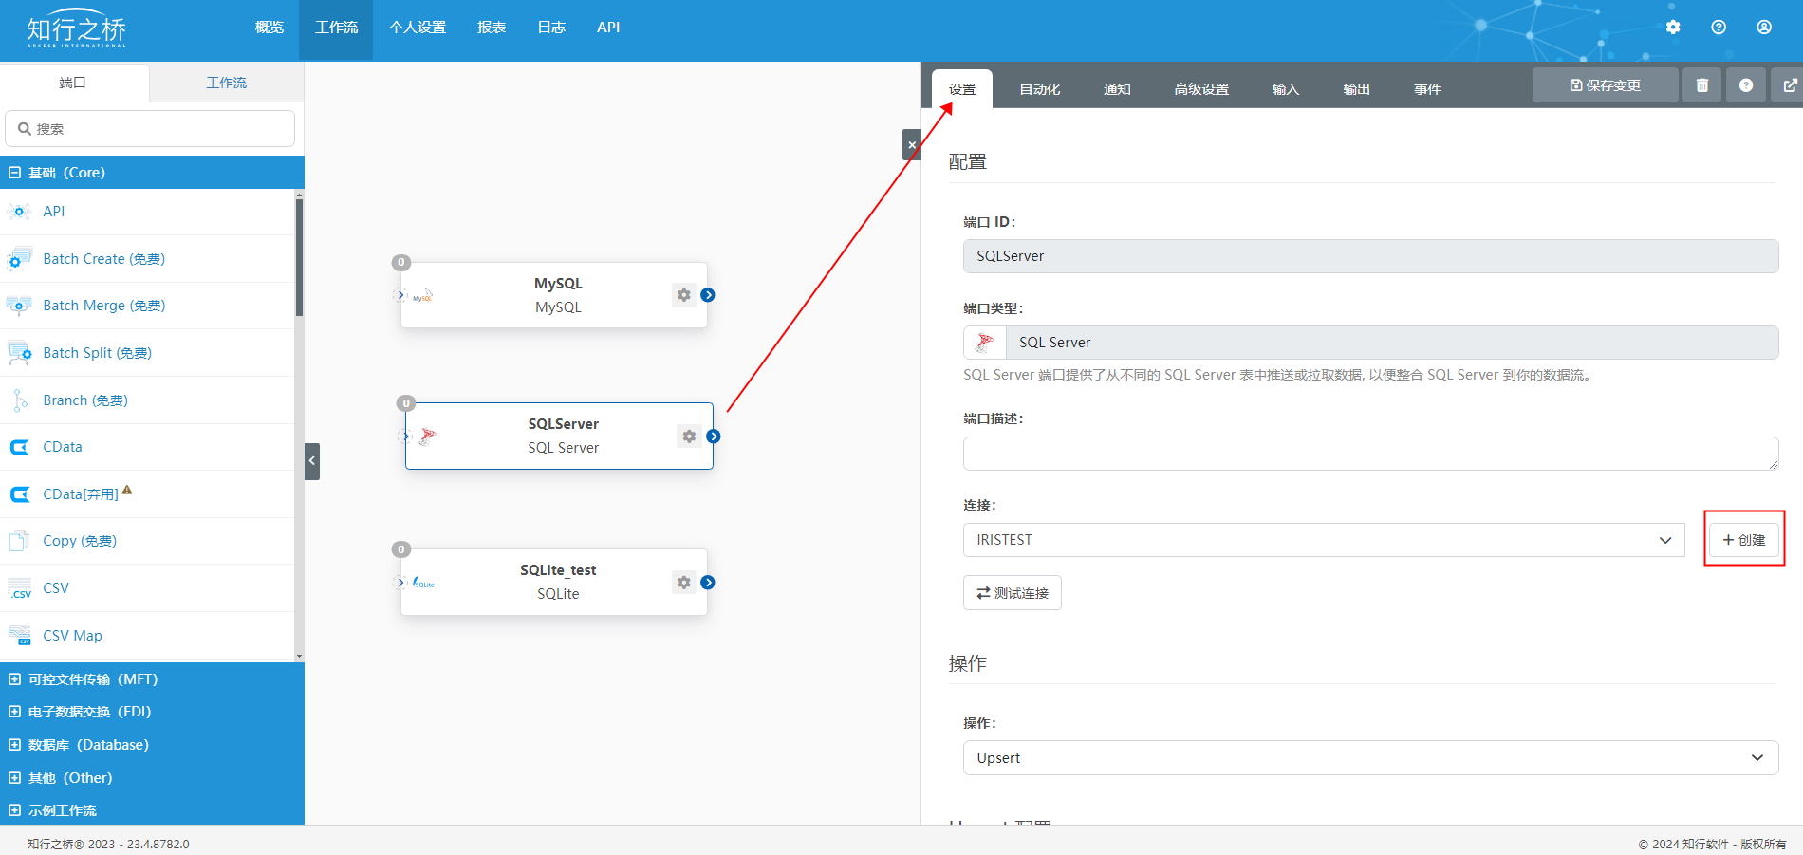Select CSV Map connector icon
Image resolution: width=1803 pixels, height=855 pixels.
click(x=19, y=636)
